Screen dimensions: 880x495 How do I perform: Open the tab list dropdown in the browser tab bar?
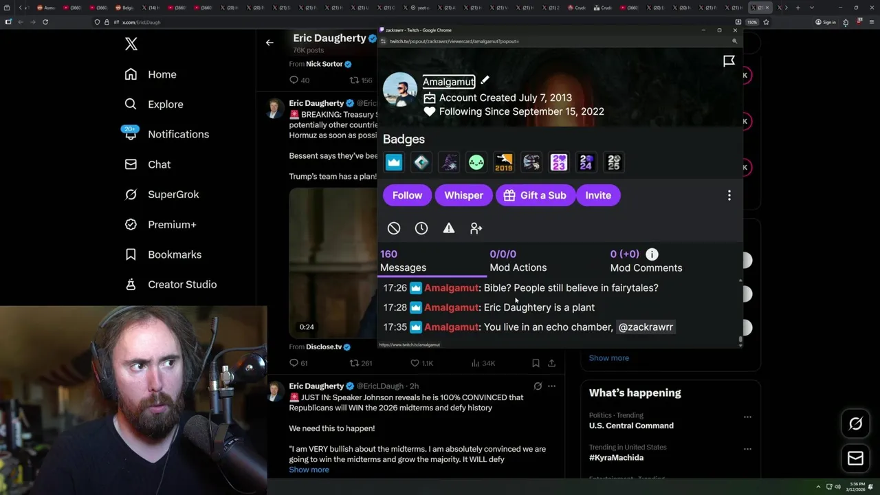pyautogui.click(x=812, y=8)
